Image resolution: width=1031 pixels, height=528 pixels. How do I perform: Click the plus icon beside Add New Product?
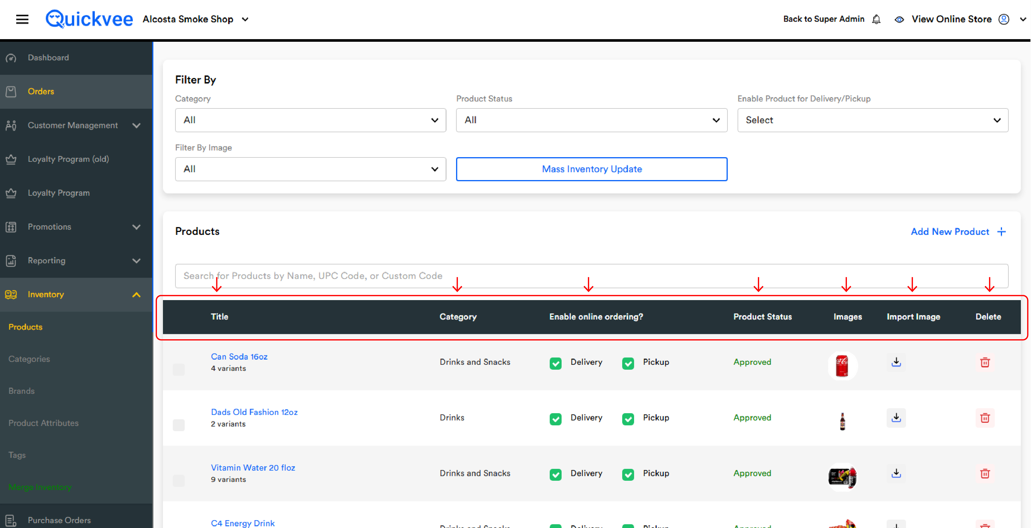(1001, 232)
